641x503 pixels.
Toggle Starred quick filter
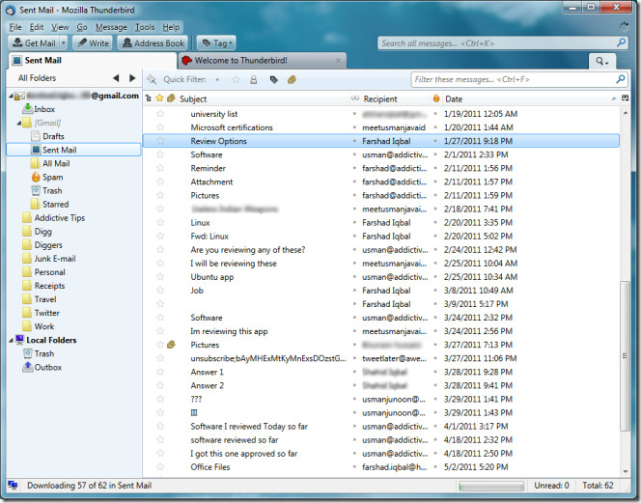click(236, 79)
